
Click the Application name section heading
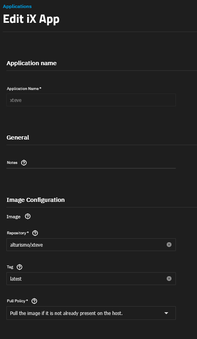32,63
